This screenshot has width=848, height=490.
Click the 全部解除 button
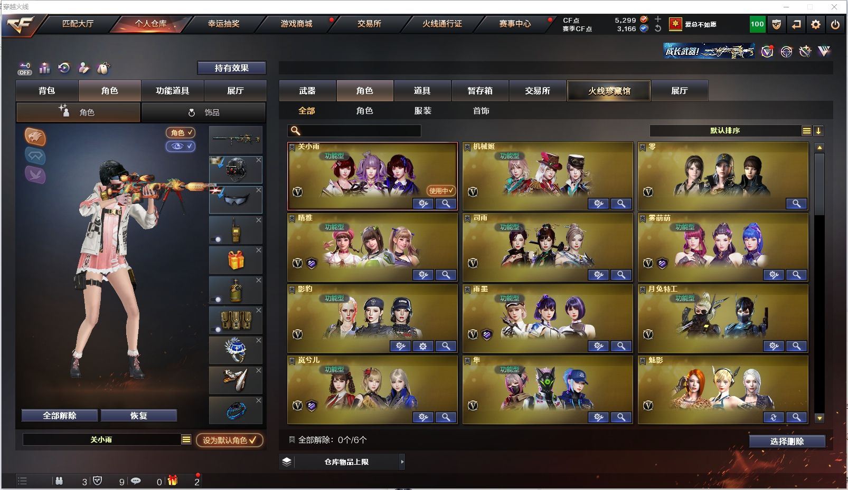[x=60, y=416]
